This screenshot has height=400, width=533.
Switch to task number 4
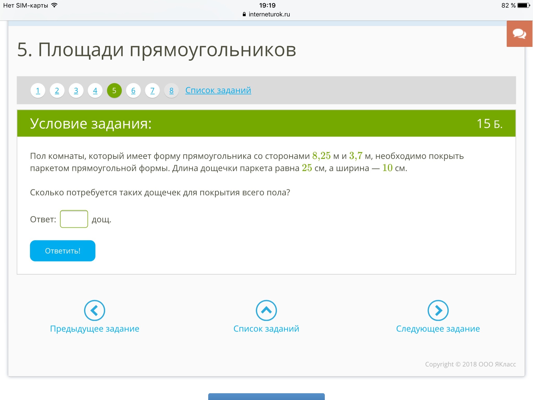tap(95, 91)
